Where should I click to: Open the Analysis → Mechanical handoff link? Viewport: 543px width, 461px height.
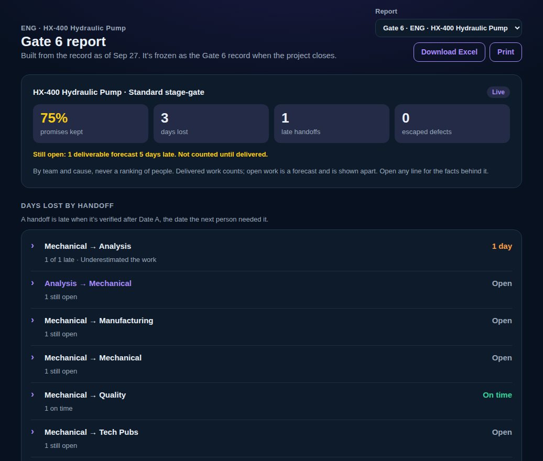click(88, 283)
